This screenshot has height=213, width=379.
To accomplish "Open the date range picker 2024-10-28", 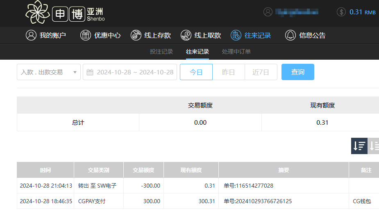I will point(135,72).
